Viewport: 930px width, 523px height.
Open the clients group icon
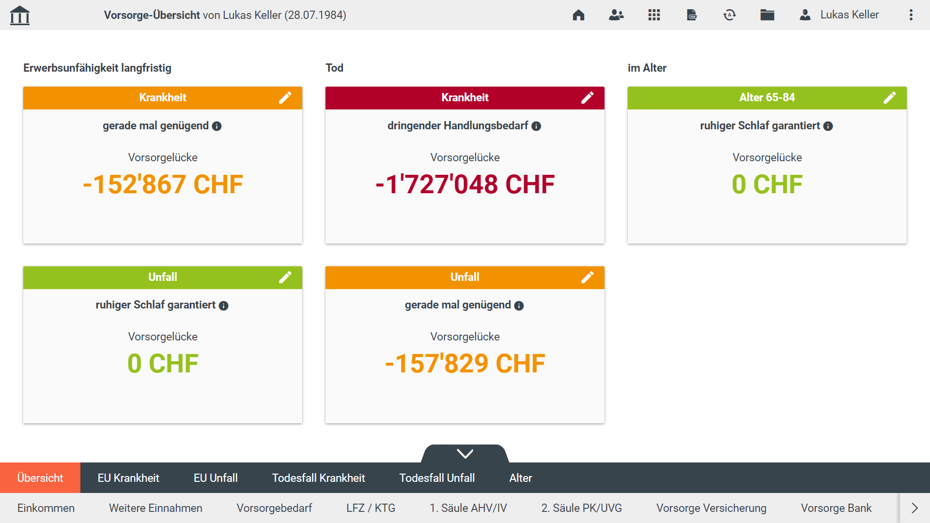coord(616,15)
